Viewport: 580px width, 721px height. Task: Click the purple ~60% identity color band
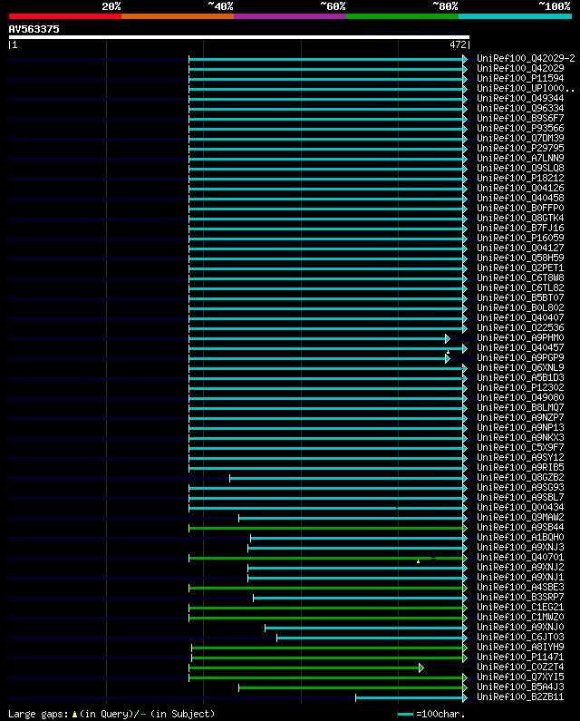click(x=290, y=16)
